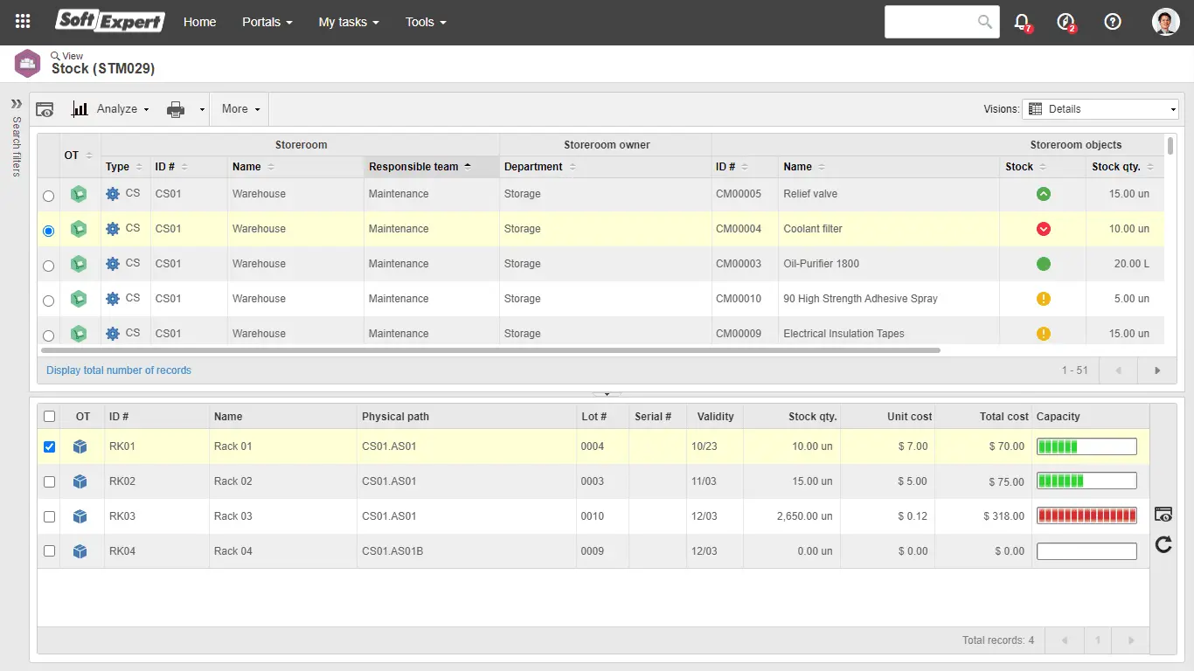Click the printer icon in toolbar

(176, 109)
